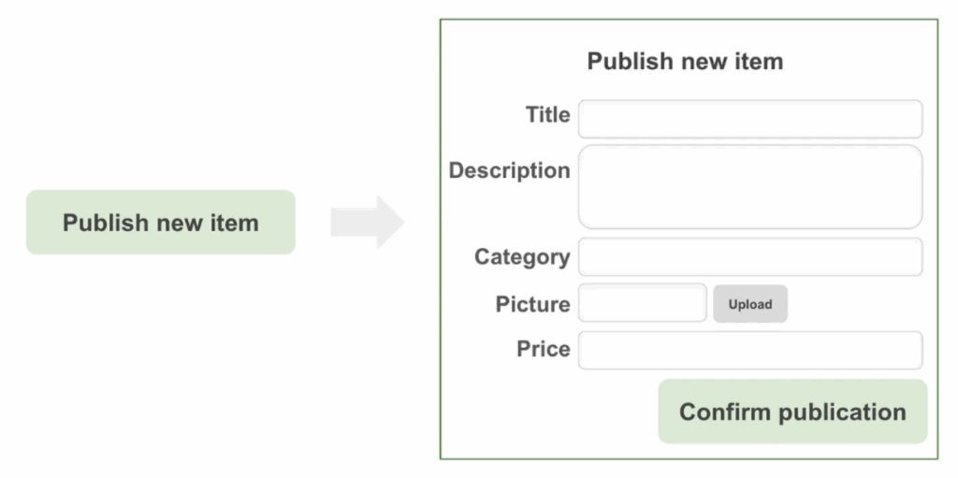Open the form via the left Publish button
This screenshot has height=478, width=958.
point(161,223)
